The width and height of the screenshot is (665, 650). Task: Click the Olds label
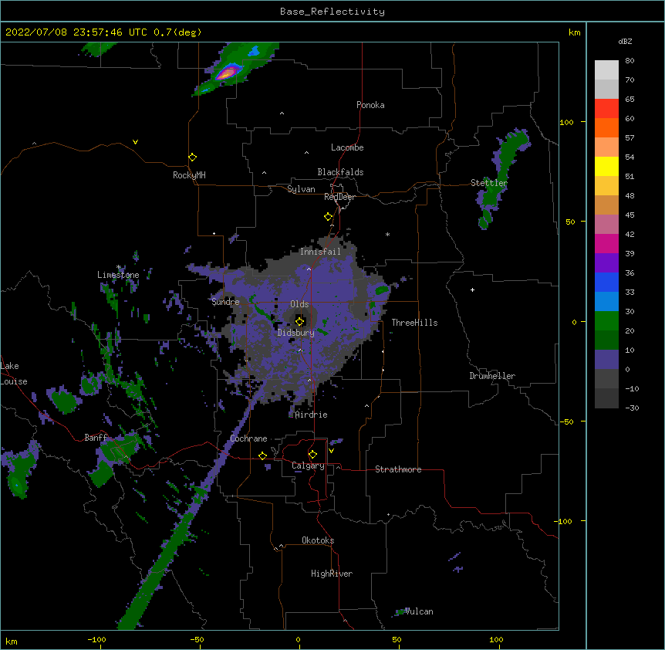(299, 304)
